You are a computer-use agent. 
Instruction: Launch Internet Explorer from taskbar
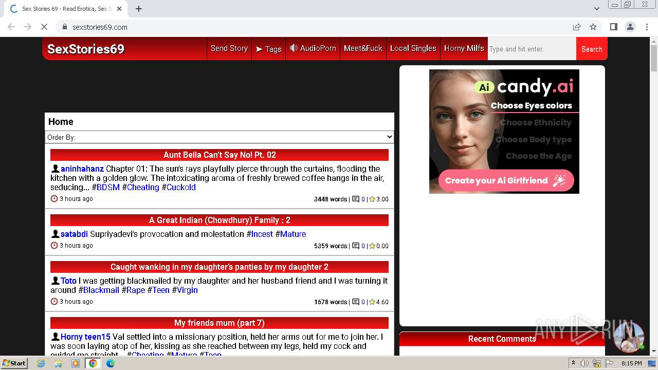pos(41,363)
